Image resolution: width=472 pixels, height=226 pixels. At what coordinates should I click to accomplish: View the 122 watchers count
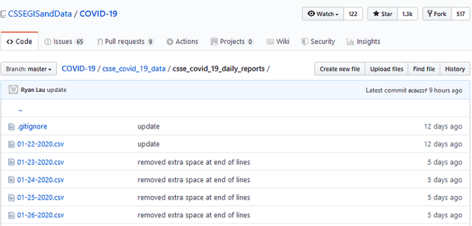click(353, 14)
